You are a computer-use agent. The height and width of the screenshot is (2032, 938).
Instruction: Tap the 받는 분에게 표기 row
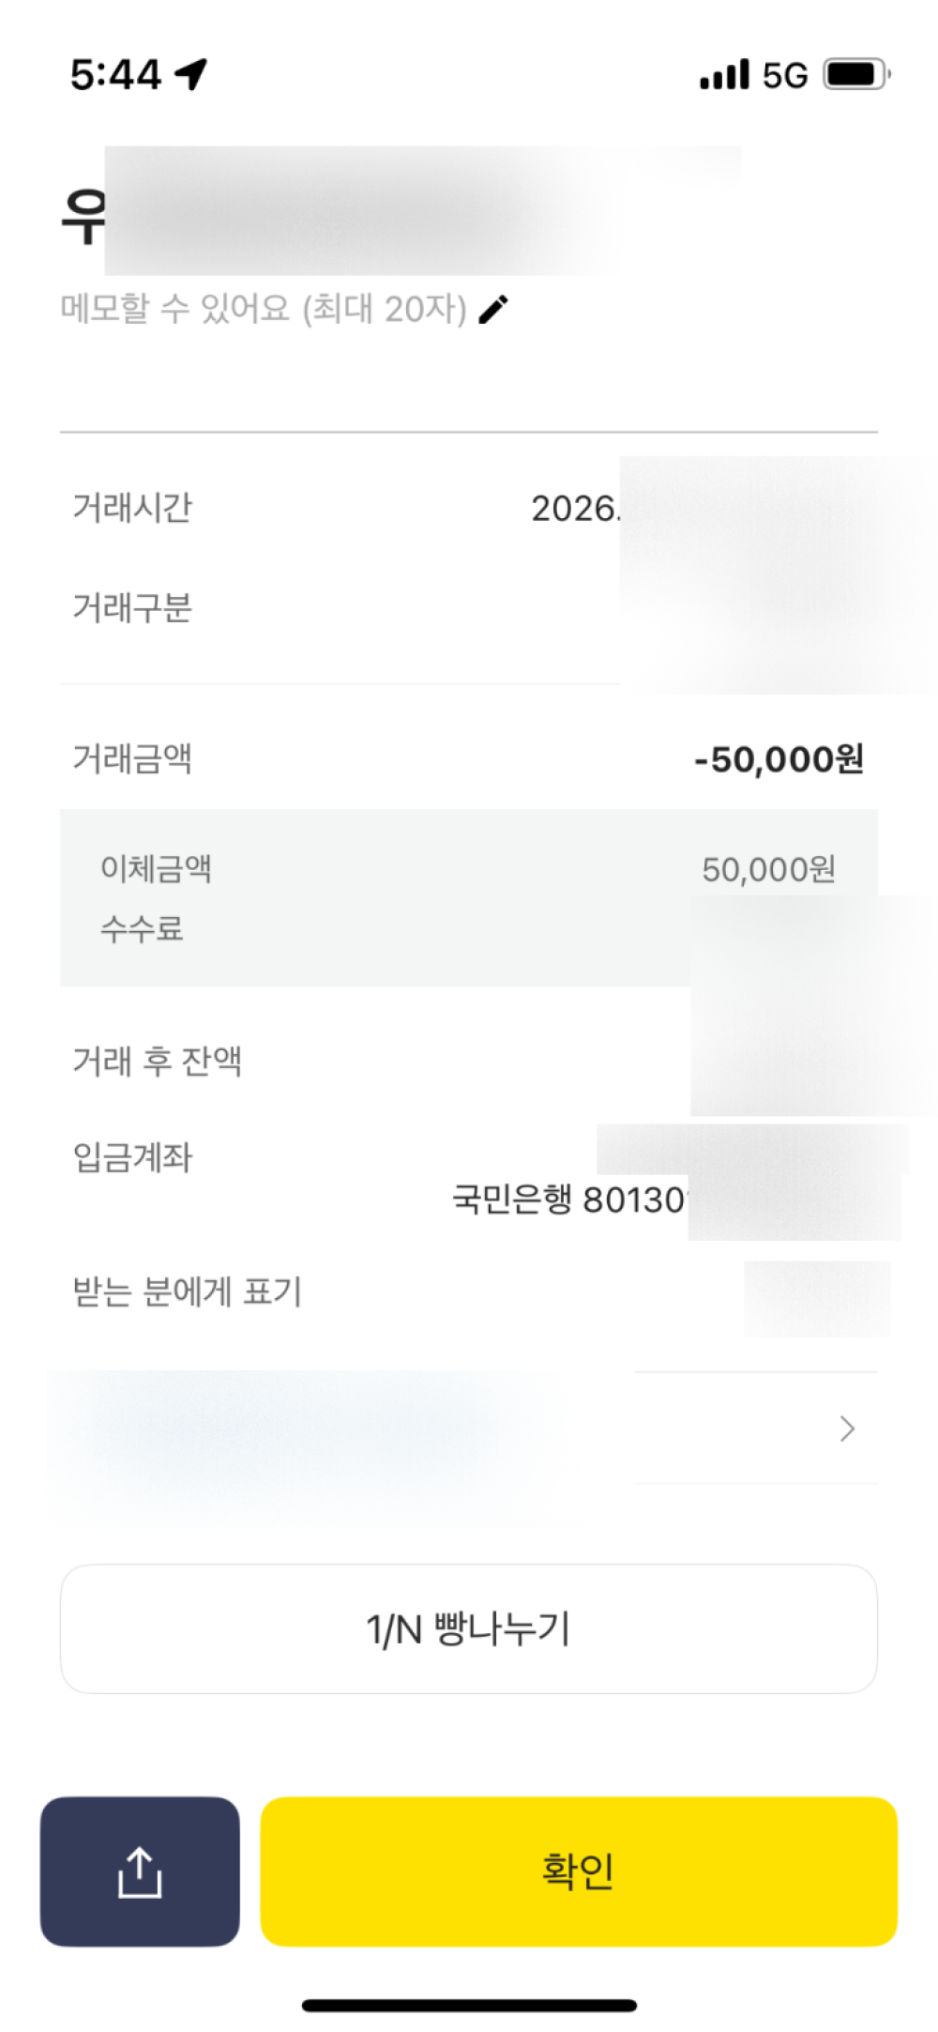click(x=188, y=1292)
